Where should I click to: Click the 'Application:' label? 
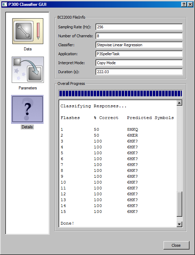pos(68,54)
